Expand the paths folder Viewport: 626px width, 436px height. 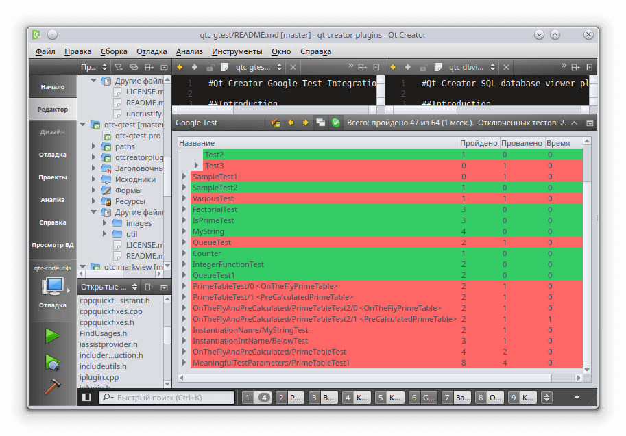click(x=93, y=146)
